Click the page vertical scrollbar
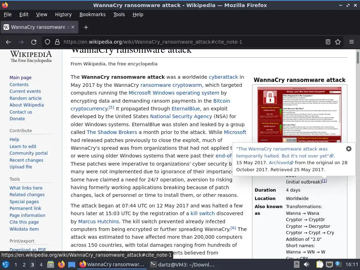Viewport: 360px width, 270px height. pos(358,58)
